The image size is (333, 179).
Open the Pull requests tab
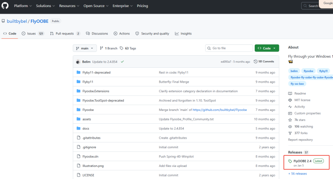pyautogui.click(x=65, y=34)
